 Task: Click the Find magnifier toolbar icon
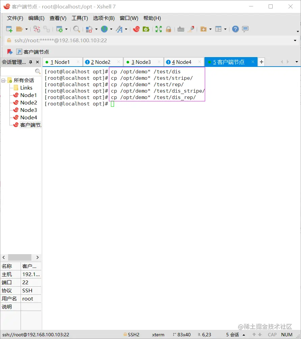coord(77,29)
